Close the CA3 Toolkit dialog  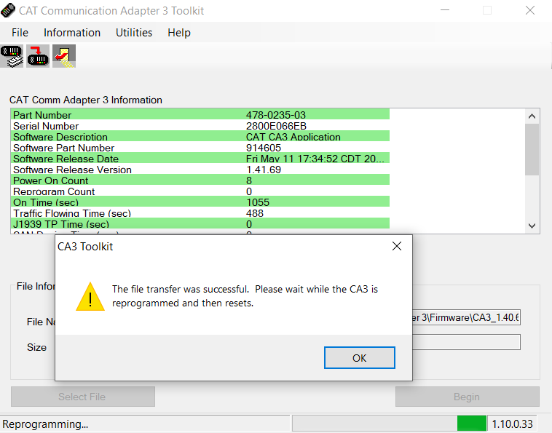tap(397, 246)
